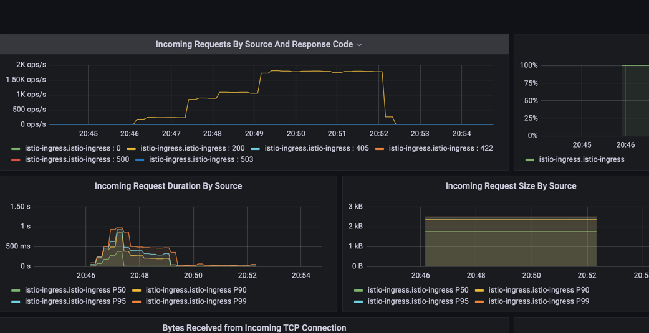
Task: Click the 20:50 tick on the size chart
Action: pos(531,275)
